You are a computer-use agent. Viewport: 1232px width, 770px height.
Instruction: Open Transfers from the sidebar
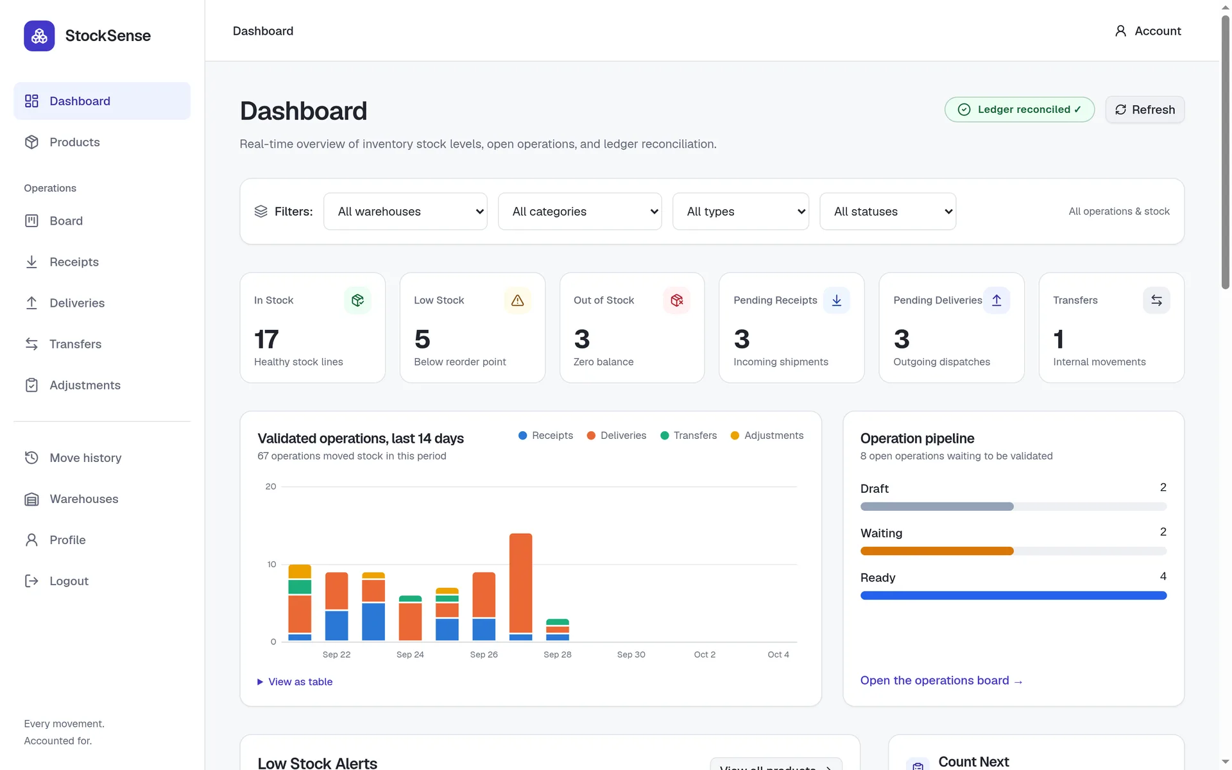(x=102, y=344)
